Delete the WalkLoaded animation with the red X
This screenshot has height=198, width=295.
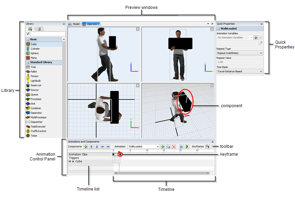pyautogui.click(x=174, y=146)
